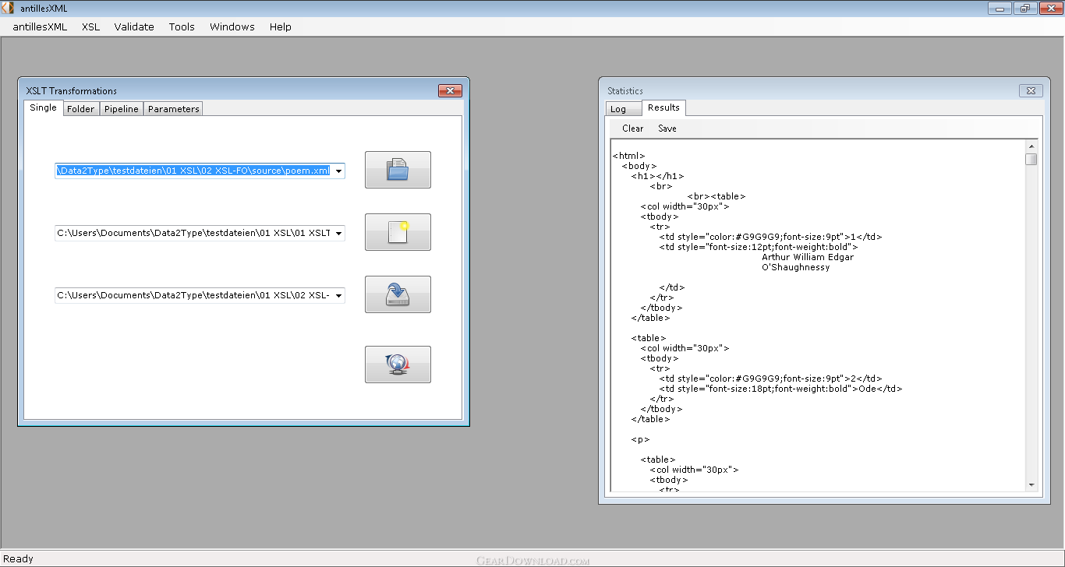Image resolution: width=1065 pixels, height=567 pixels.
Task: Select the Parameters tab
Action: click(173, 109)
